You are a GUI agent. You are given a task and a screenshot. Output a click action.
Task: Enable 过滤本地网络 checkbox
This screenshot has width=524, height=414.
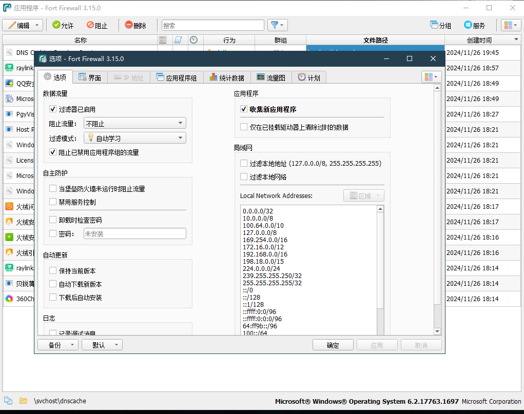(244, 176)
